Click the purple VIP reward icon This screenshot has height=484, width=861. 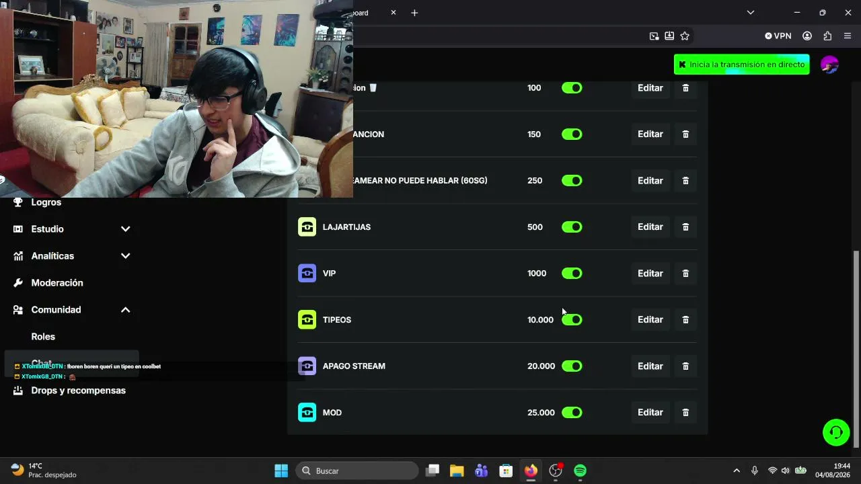click(x=307, y=274)
